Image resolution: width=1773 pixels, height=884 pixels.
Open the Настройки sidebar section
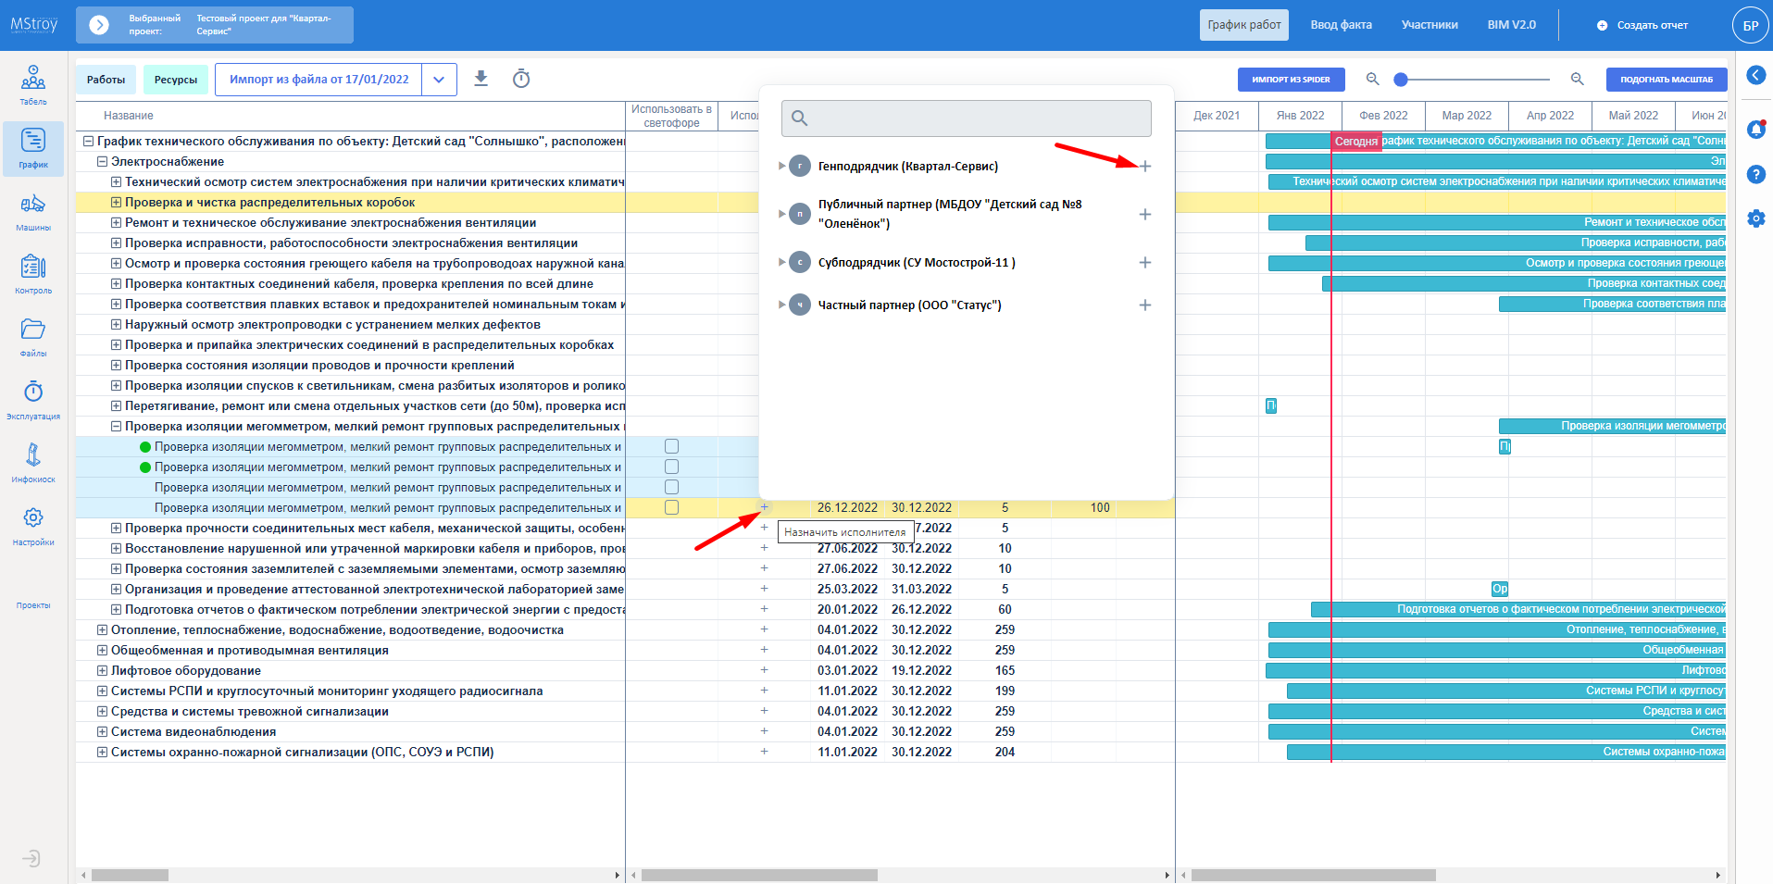[33, 526]
